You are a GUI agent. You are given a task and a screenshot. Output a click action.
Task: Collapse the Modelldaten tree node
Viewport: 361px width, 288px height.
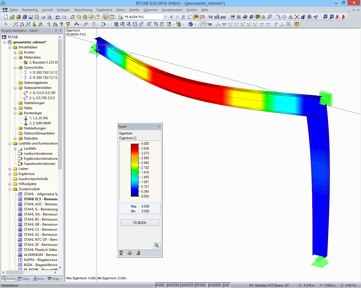[10, 47]
